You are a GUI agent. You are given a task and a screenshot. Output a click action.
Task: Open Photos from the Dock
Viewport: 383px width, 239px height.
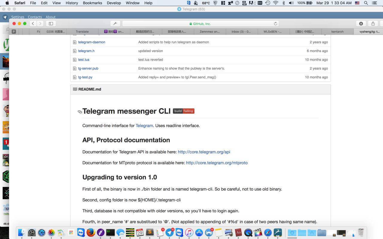tap(51, 232)
